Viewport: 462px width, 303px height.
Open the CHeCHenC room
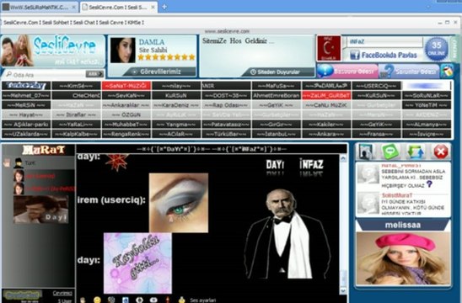coord(76,95)
